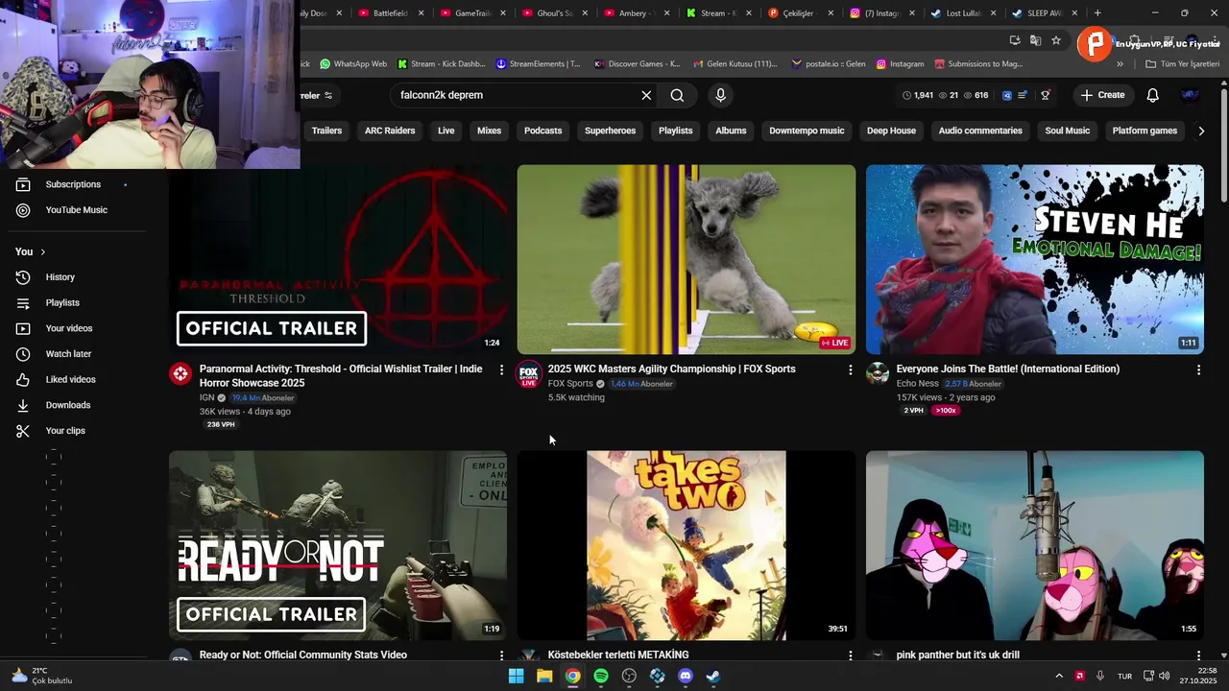Open Your clips in the sidebar
The width and height of the screenshot is (1229, 691).
(65, 431)
